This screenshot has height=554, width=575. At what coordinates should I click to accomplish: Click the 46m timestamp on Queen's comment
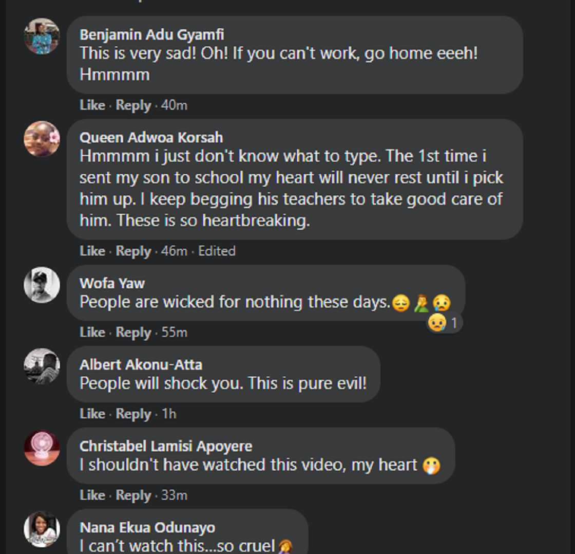[174, 251]
